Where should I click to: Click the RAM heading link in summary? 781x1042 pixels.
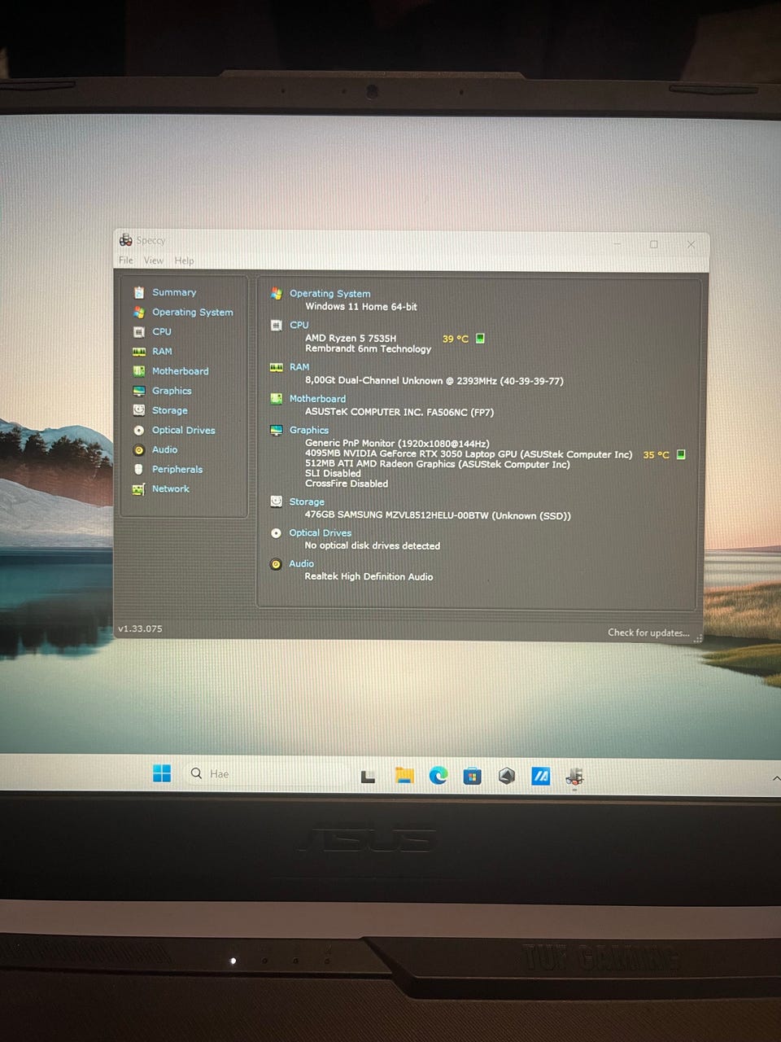click(299, 367)
